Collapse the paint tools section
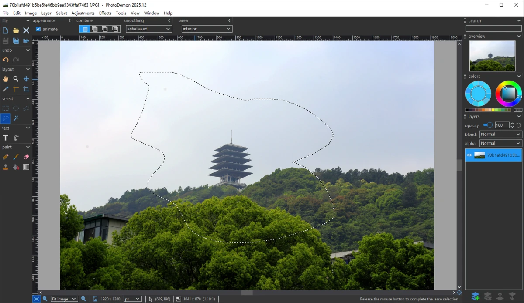The height and width of the screenshot is (303, 524). tap(28, 147)
